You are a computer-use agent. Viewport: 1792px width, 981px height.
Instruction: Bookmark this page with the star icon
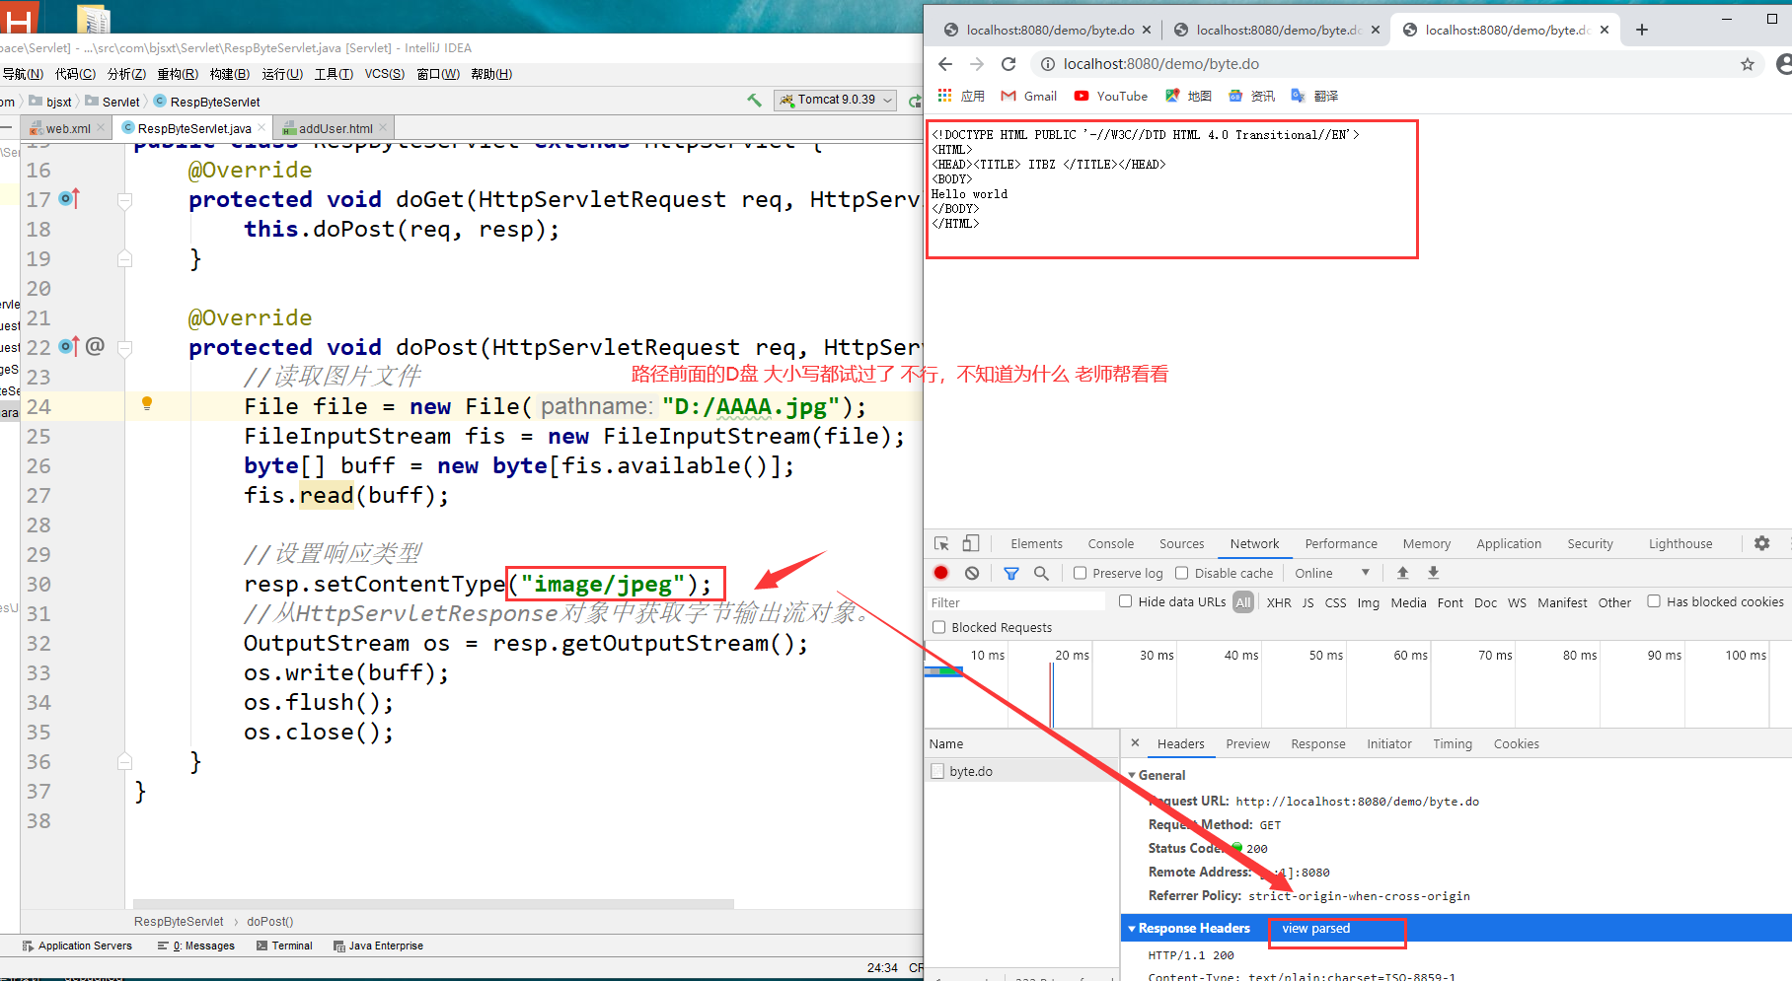coord(1748,64)
